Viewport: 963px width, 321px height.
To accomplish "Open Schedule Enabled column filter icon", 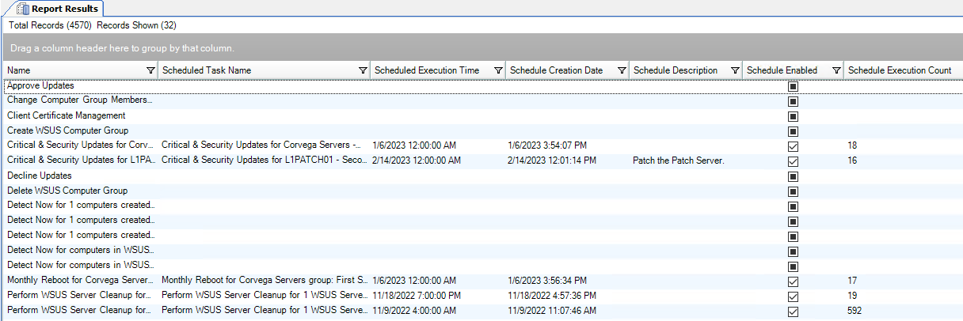I will point(836,70).
